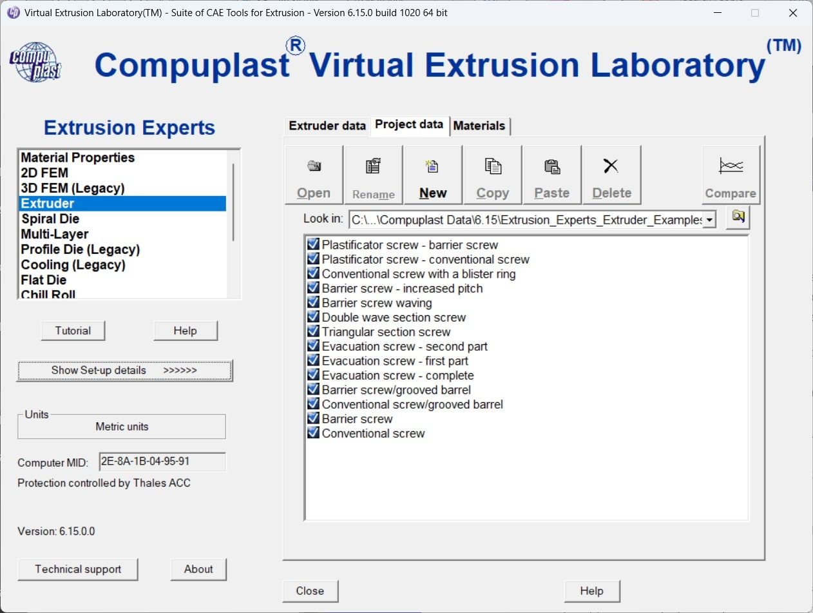Create a New project with toolbar button
The width and height of the screenshot is (813, 613).
433,175
